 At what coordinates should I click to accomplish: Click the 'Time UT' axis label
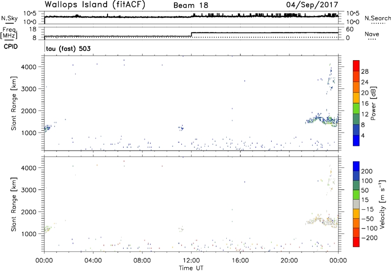pos(191,268)
